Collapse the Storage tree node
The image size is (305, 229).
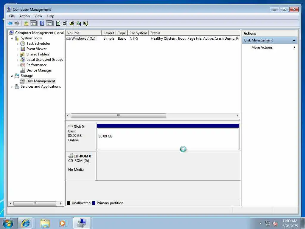[x=12, y=76]
